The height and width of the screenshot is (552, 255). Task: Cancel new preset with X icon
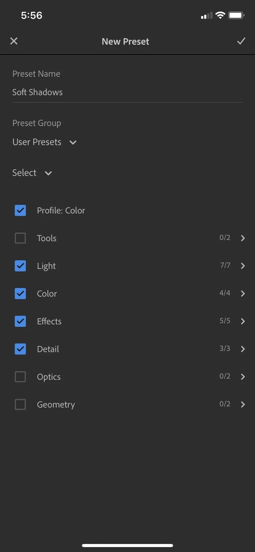14,41
